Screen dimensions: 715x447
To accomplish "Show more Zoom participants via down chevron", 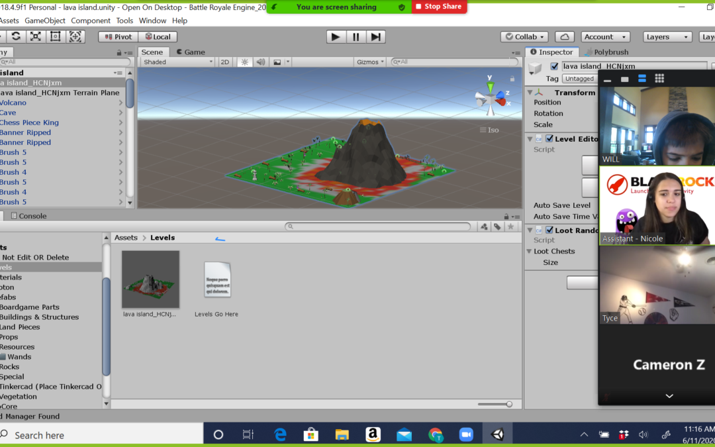I will point(669,396).
